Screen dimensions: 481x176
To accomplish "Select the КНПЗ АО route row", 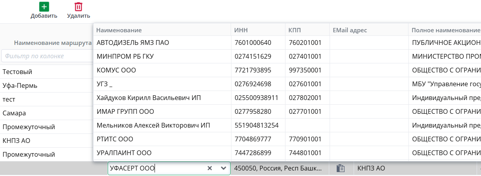I will coord(47,141).
